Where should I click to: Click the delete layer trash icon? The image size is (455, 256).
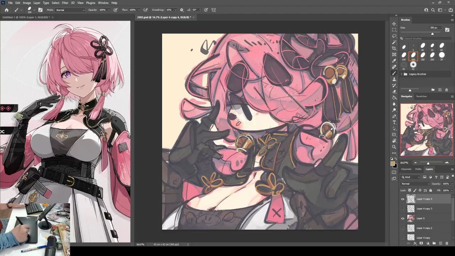(x=447, y=244)
